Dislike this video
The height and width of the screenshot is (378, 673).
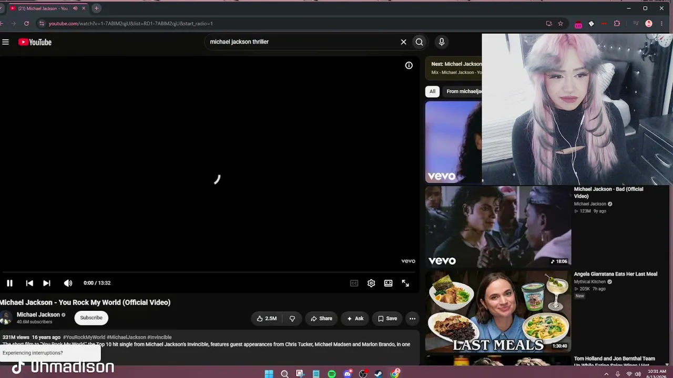coord(292,318)
